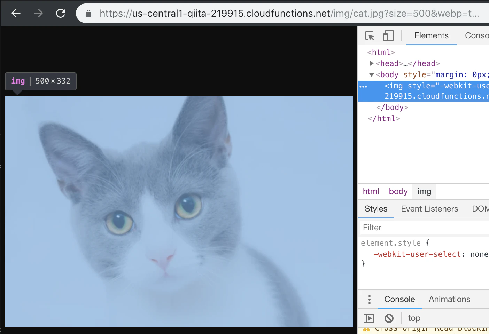Click the element.style rule selector
Screen dimensions: 489x334
pos(391,243)
